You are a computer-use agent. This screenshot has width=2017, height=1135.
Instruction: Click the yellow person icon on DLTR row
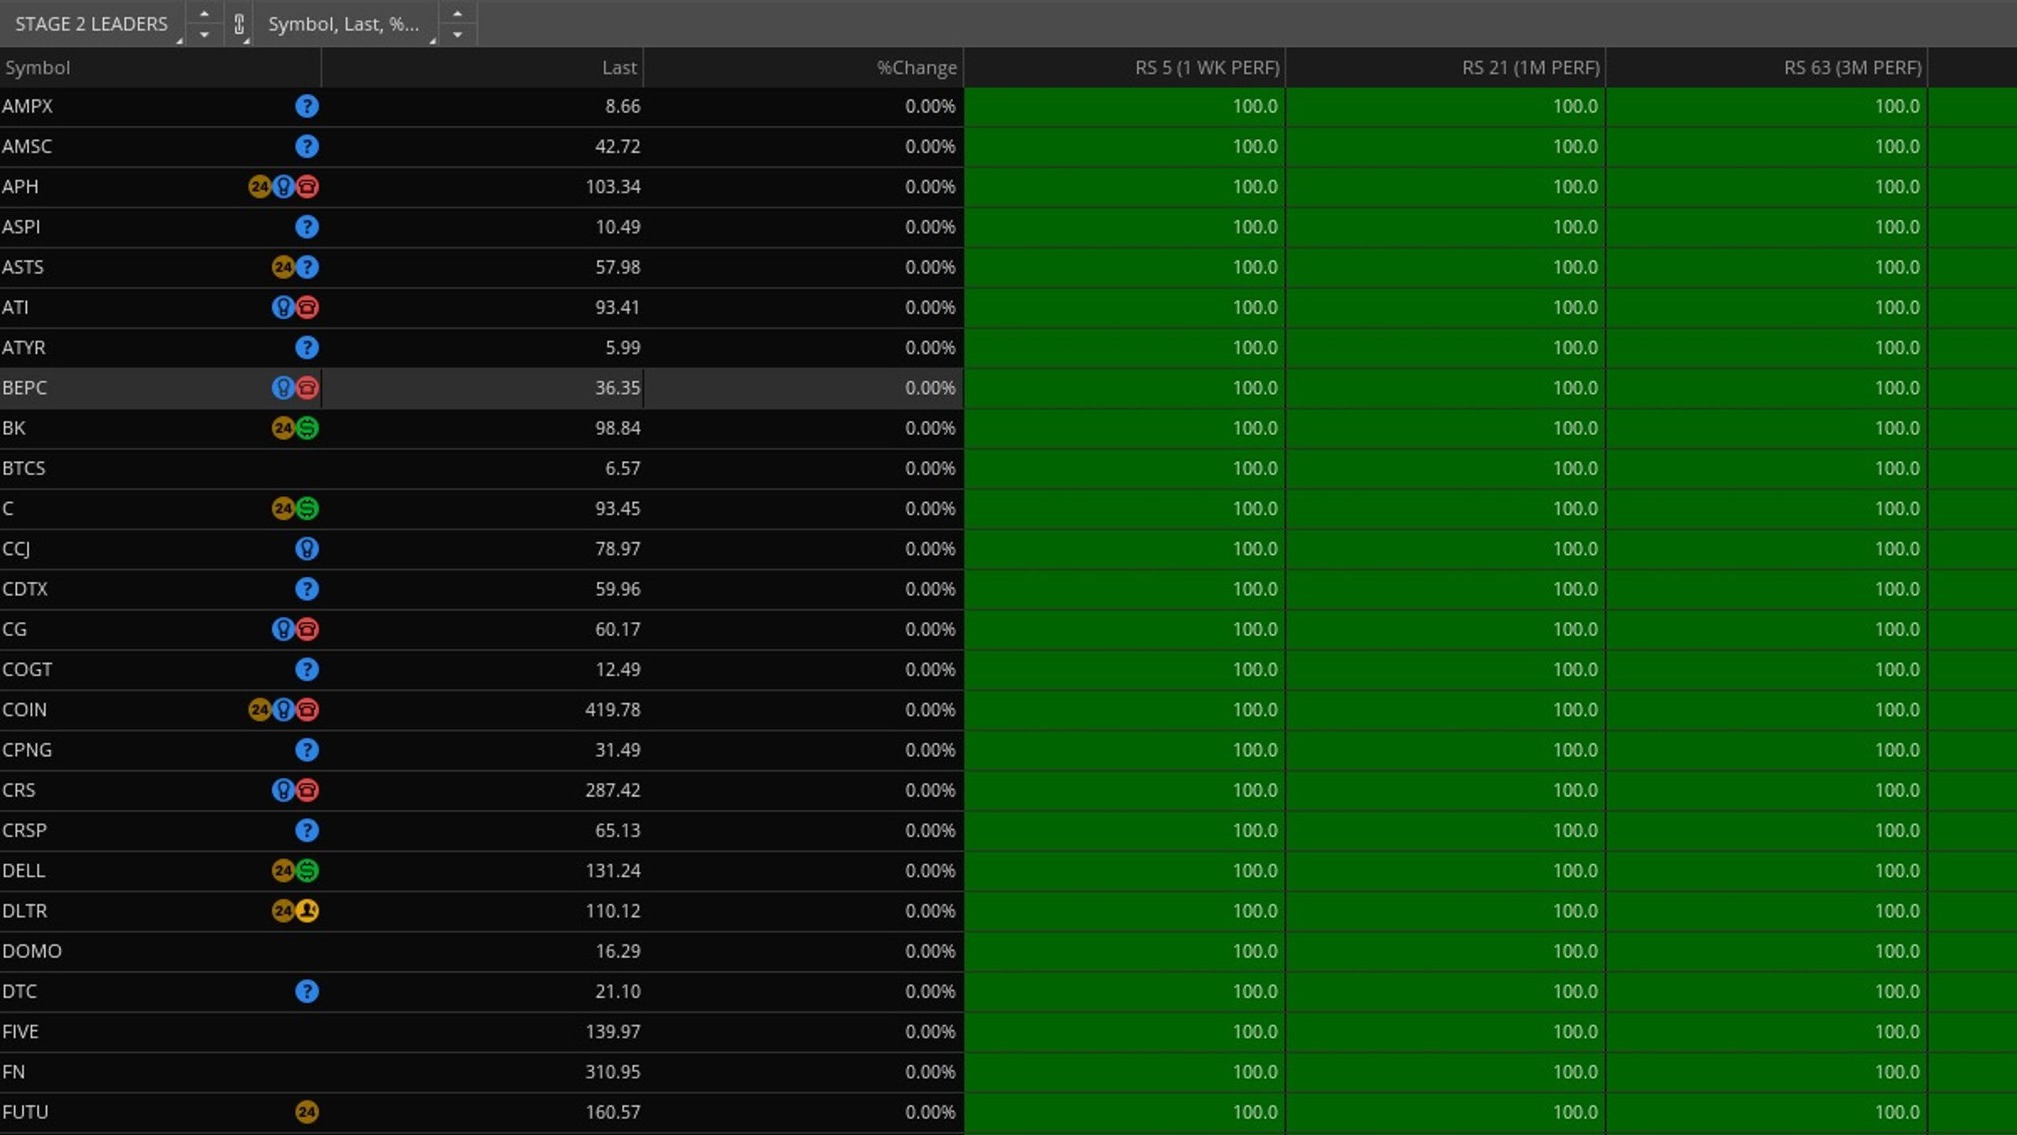tap(307, 910)
